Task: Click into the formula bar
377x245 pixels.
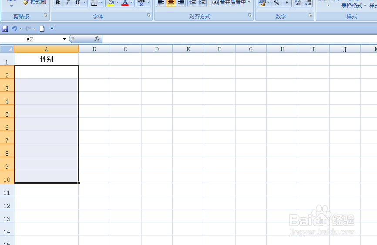Action: tap(239, 39)
